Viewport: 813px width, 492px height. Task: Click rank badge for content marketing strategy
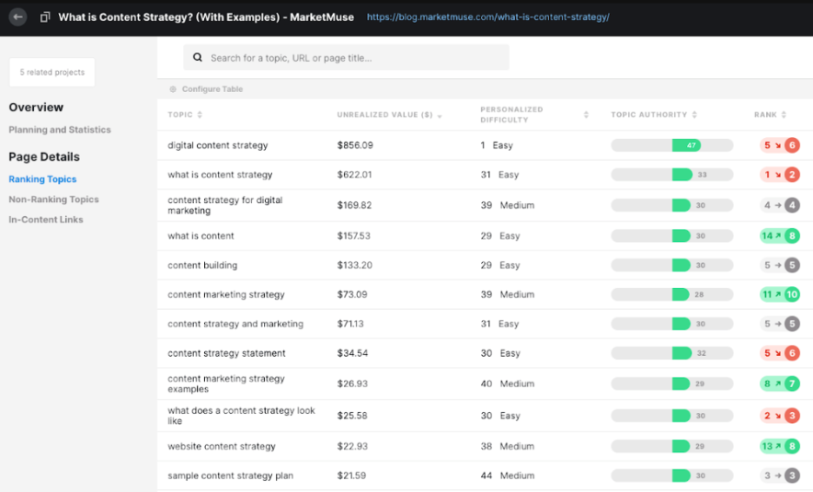pyautogui.click(x=780, y=295)
